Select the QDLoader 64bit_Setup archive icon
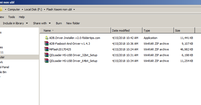The height and width of the screenshot is (105, 201). click(46, 61)
